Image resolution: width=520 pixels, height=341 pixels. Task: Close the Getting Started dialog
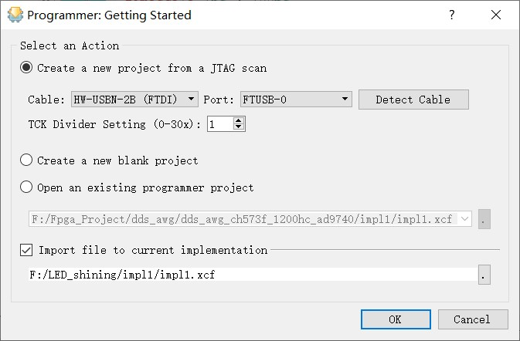pos(496,15)
